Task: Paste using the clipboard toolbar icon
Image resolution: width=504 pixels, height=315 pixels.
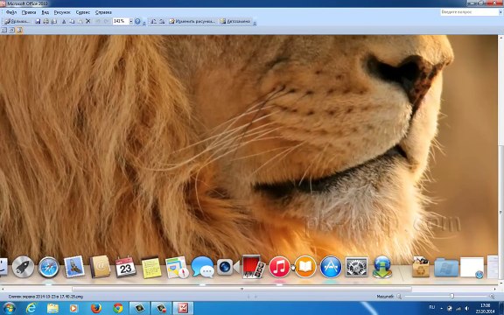Action: click(x=80, y=21)
